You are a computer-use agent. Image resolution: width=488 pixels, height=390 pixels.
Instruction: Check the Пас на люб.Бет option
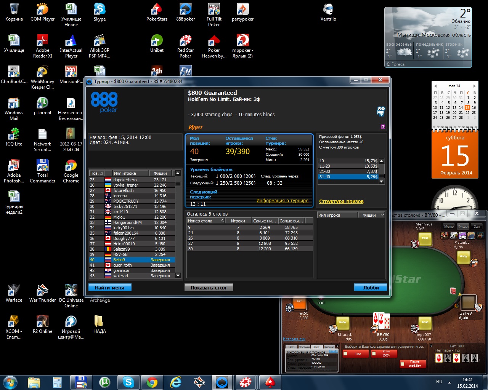click(x=403, y=364)
